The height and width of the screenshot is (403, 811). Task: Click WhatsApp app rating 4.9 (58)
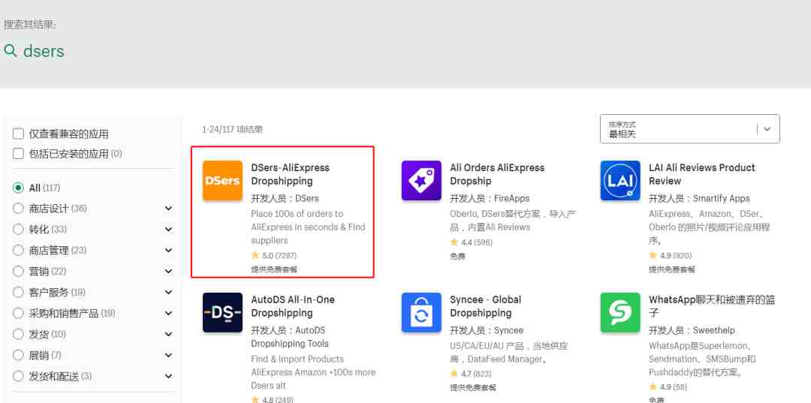click(x=668, y=386)
